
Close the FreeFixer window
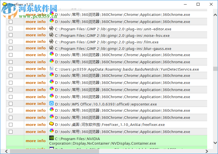click(x=211, y=4)
